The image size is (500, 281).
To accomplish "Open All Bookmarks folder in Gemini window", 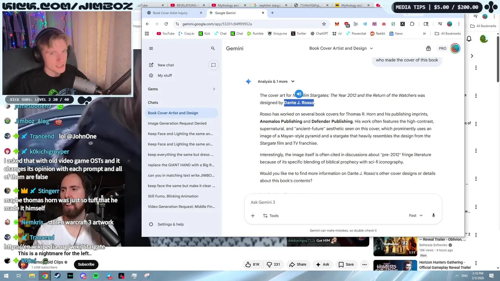I will [x=448, y=34].
